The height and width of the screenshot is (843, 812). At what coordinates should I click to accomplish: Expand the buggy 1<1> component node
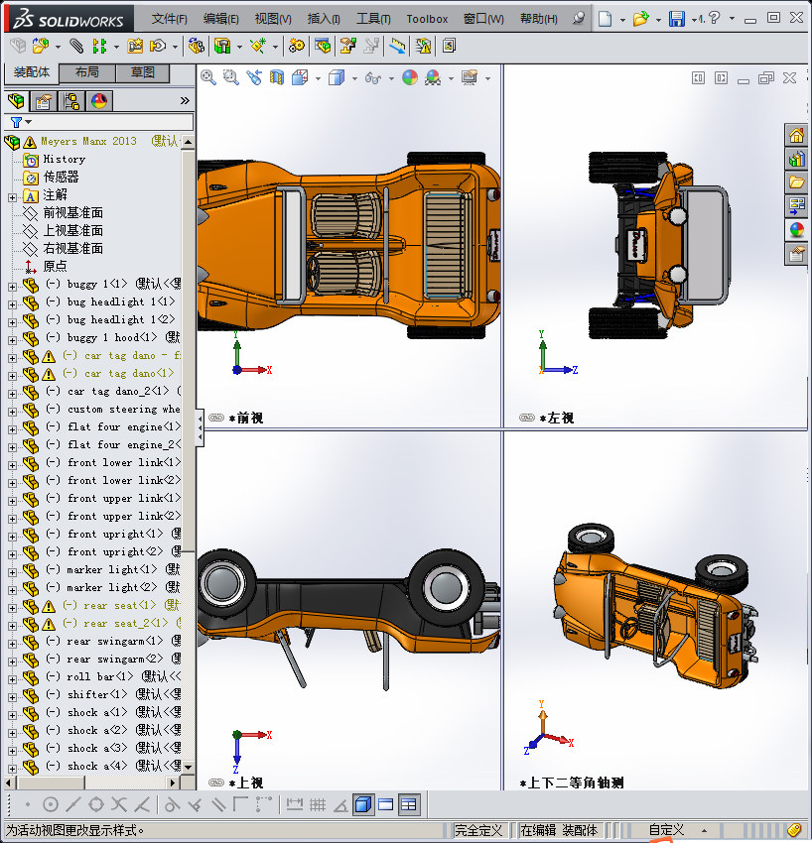point(12,287)
